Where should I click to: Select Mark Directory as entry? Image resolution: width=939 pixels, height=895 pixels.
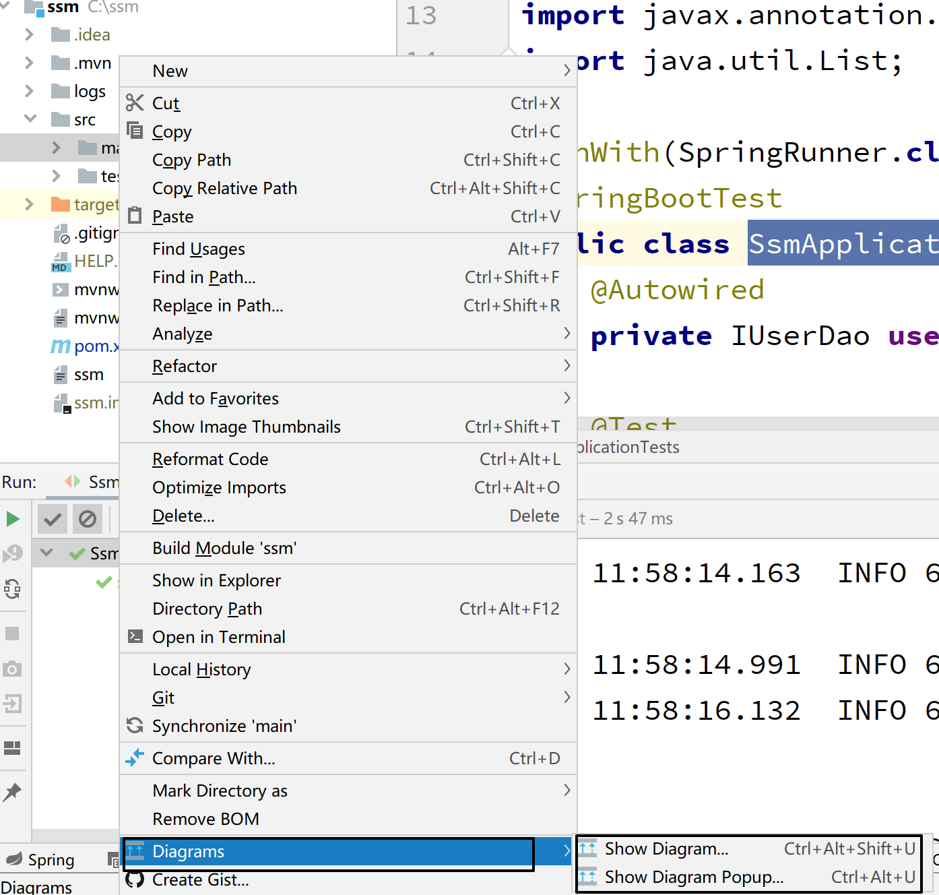(x=348, y=791)
